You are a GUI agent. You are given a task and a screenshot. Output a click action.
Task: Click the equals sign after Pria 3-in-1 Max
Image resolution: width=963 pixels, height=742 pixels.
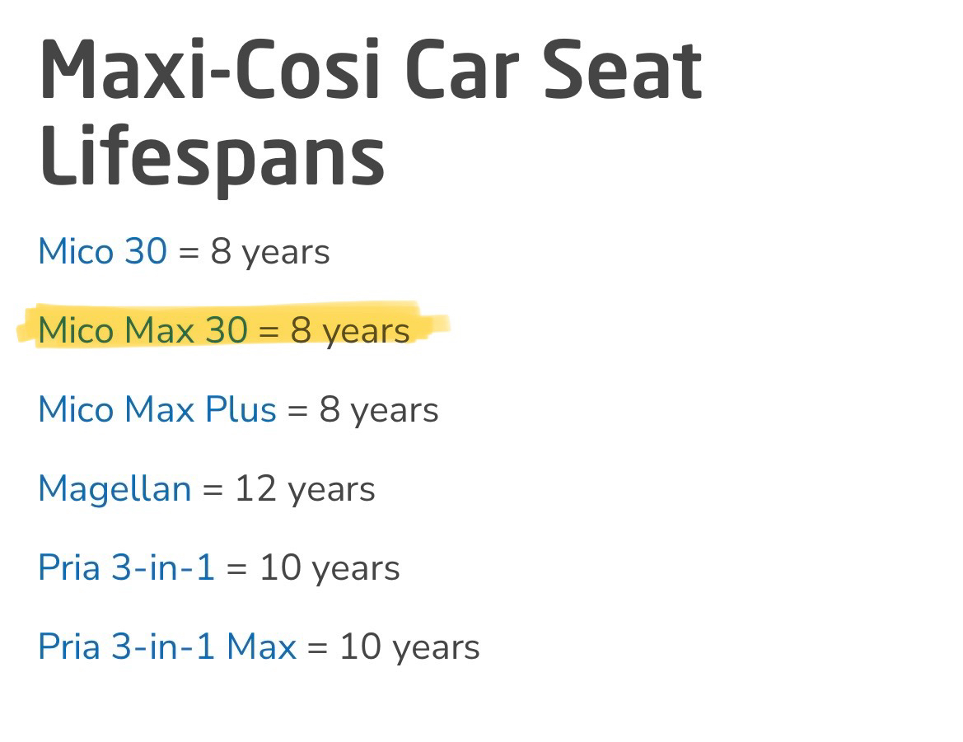(x=317, y=648)
